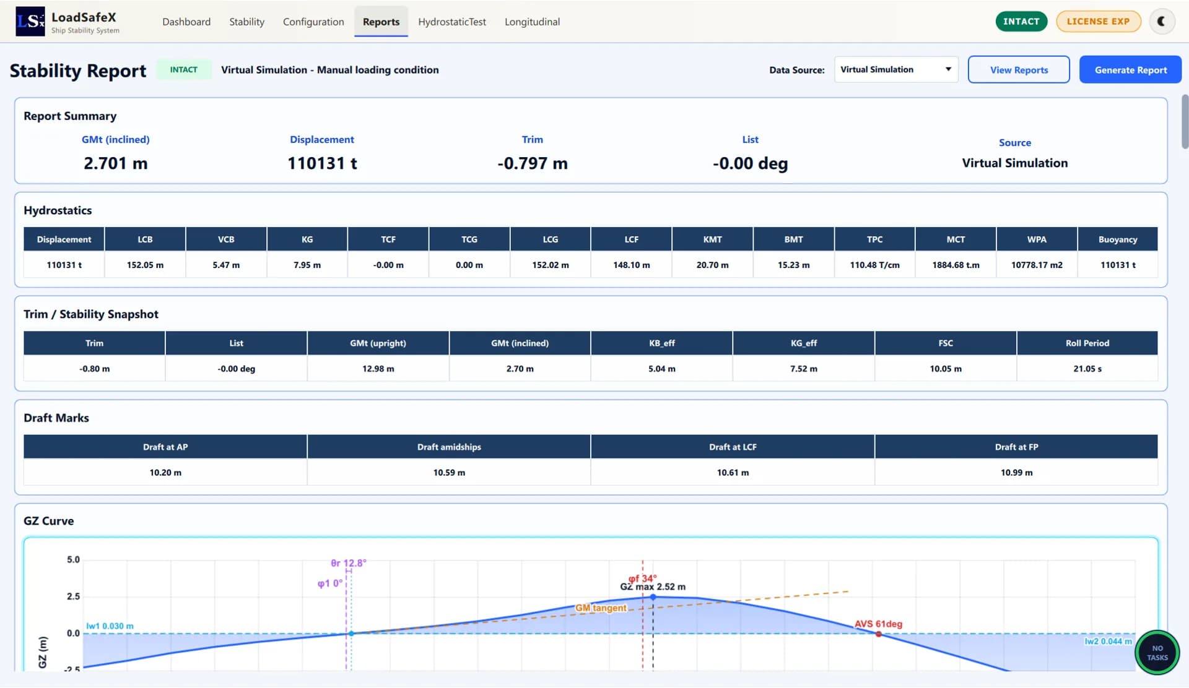Click the INTACT tag beside Stability Report
Image resolution: width=1189 pixels, height=688 pixels.
tap(184, 70)
